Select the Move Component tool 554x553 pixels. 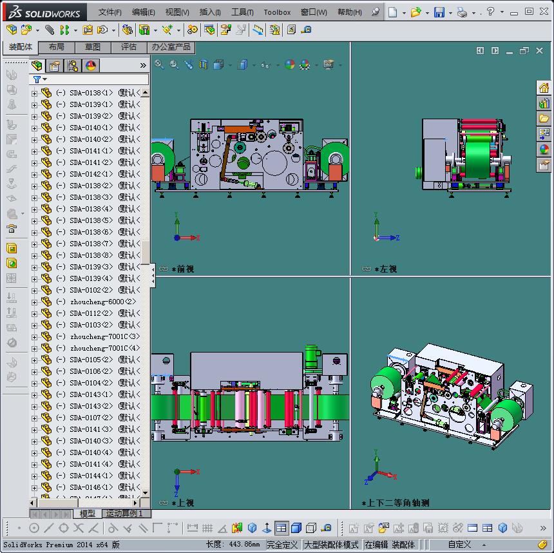coord(102,30)
